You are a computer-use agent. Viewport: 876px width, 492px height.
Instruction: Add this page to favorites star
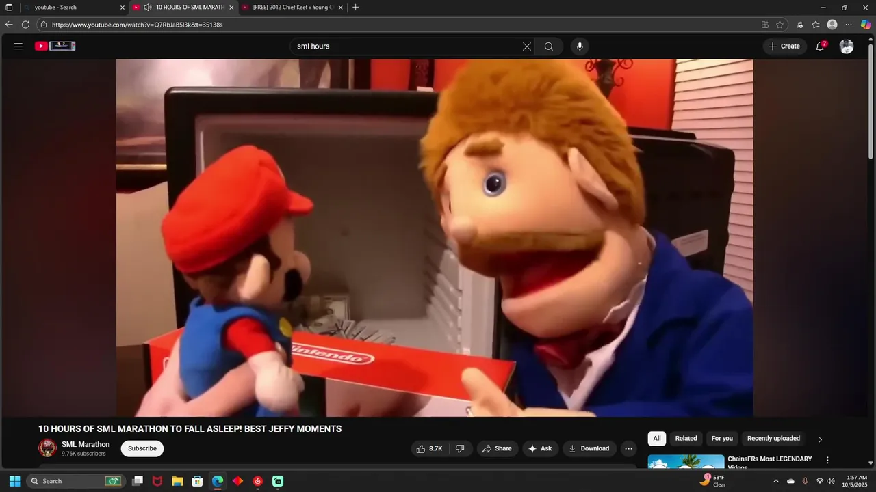tap(780, 25)
